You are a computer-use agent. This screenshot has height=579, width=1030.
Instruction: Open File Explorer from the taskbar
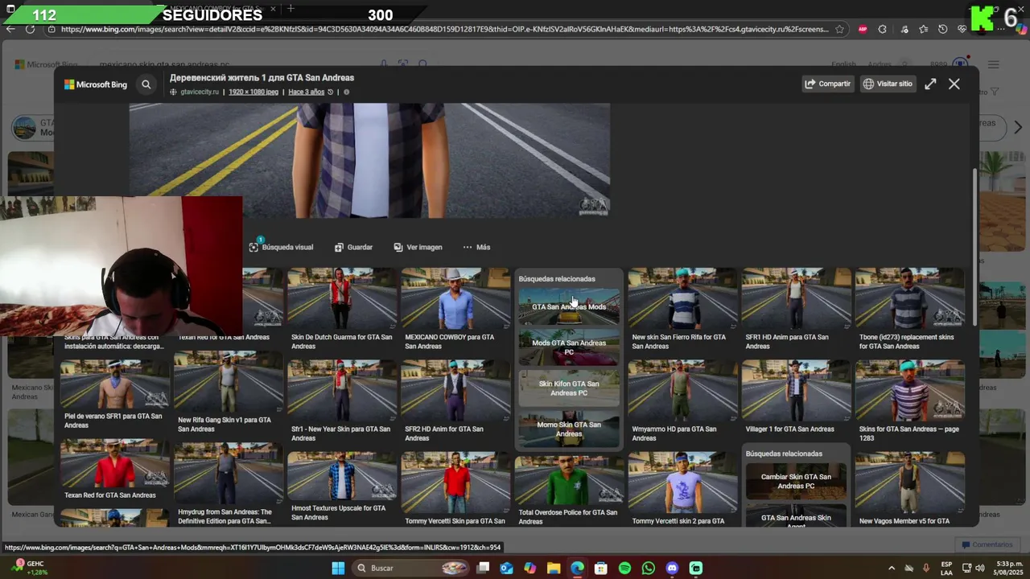pyautogui.click(x=554, y=569)
